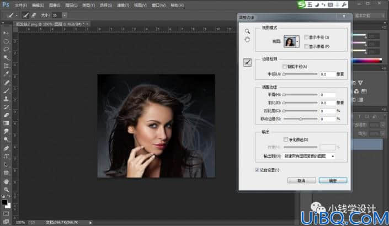Select the Lasso tool
This screenshot has height=226, width=389.
tap(6, 49)
